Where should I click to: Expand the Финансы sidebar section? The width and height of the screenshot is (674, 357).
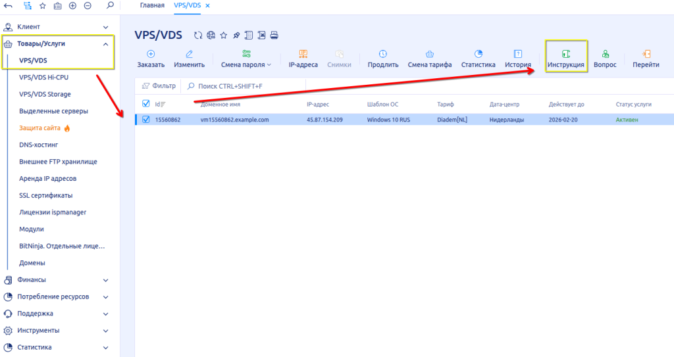(106, 280)
